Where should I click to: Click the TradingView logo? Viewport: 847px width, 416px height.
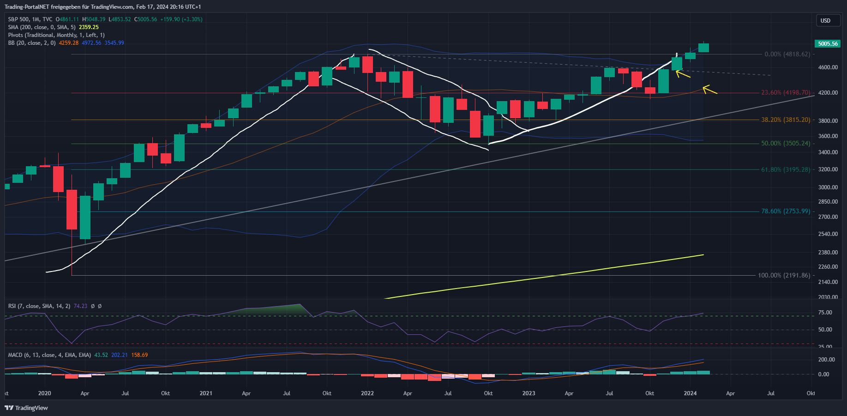pyautogui.click(x=26, y=408)
